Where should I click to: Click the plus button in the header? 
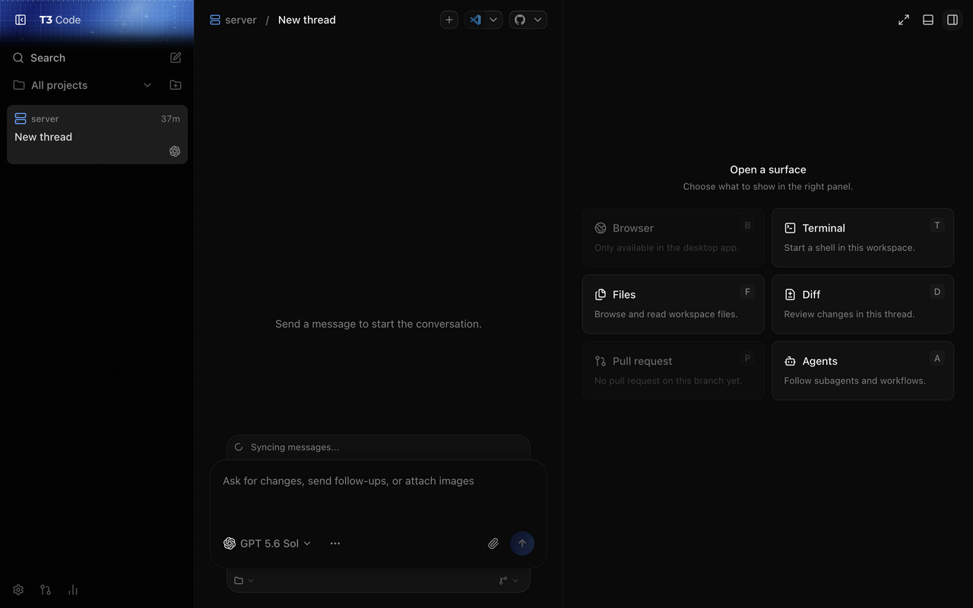coord(449,20)
